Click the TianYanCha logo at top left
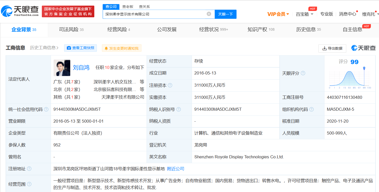This screenshot has width=379, height=192. click(20, 11)
